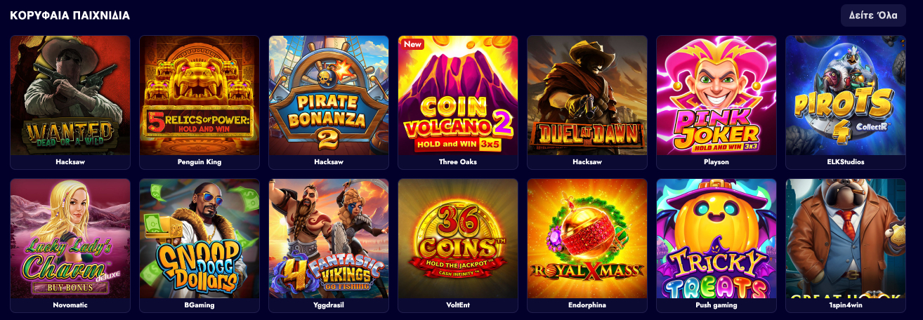Click the Penguin King provider label
Screen dimensions: 923x320
pos(199,162)
